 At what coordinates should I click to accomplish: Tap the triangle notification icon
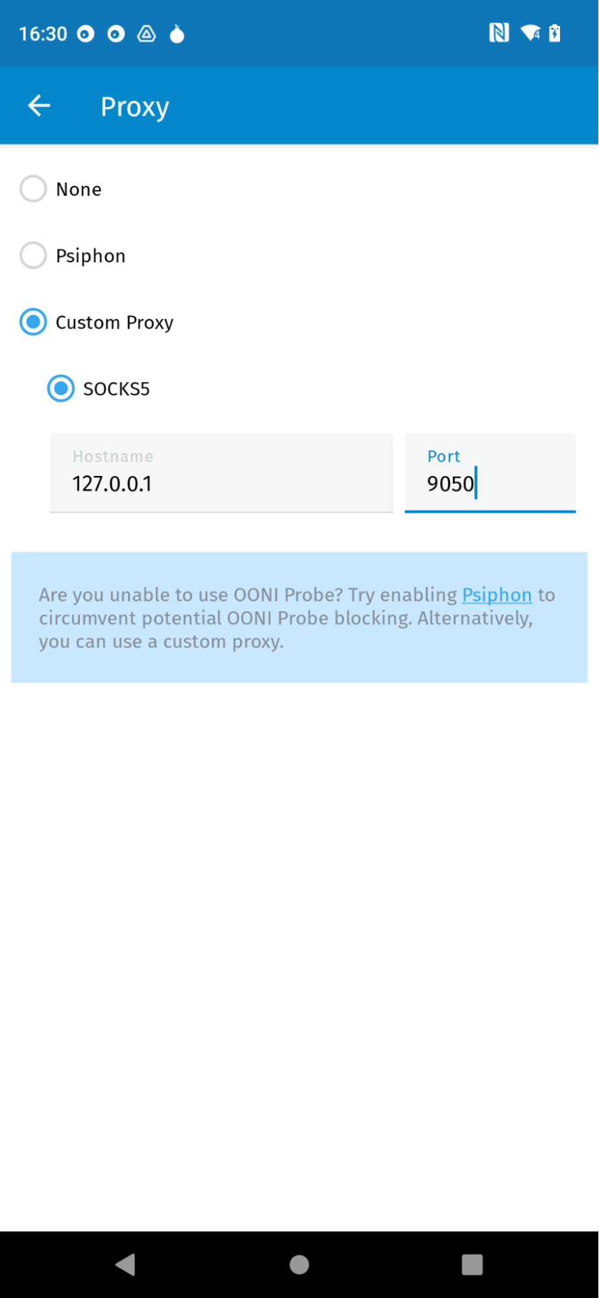pos(147,34)
